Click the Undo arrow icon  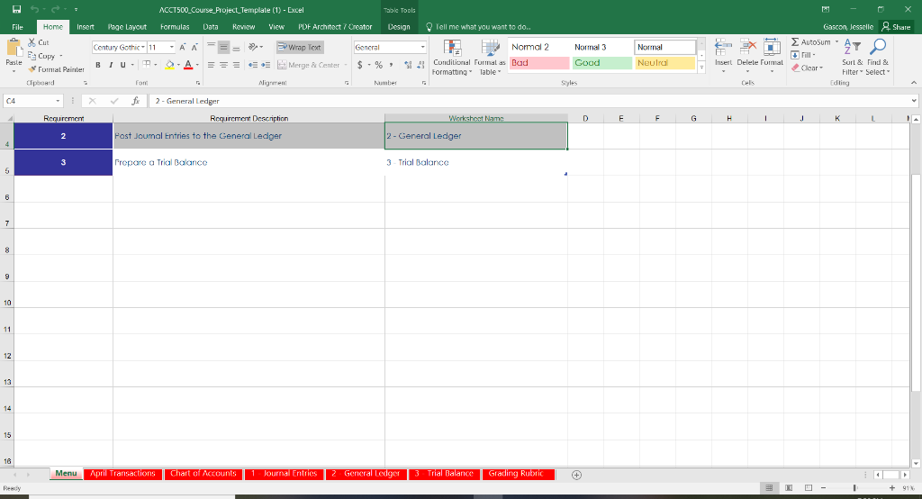pos(35,9)
